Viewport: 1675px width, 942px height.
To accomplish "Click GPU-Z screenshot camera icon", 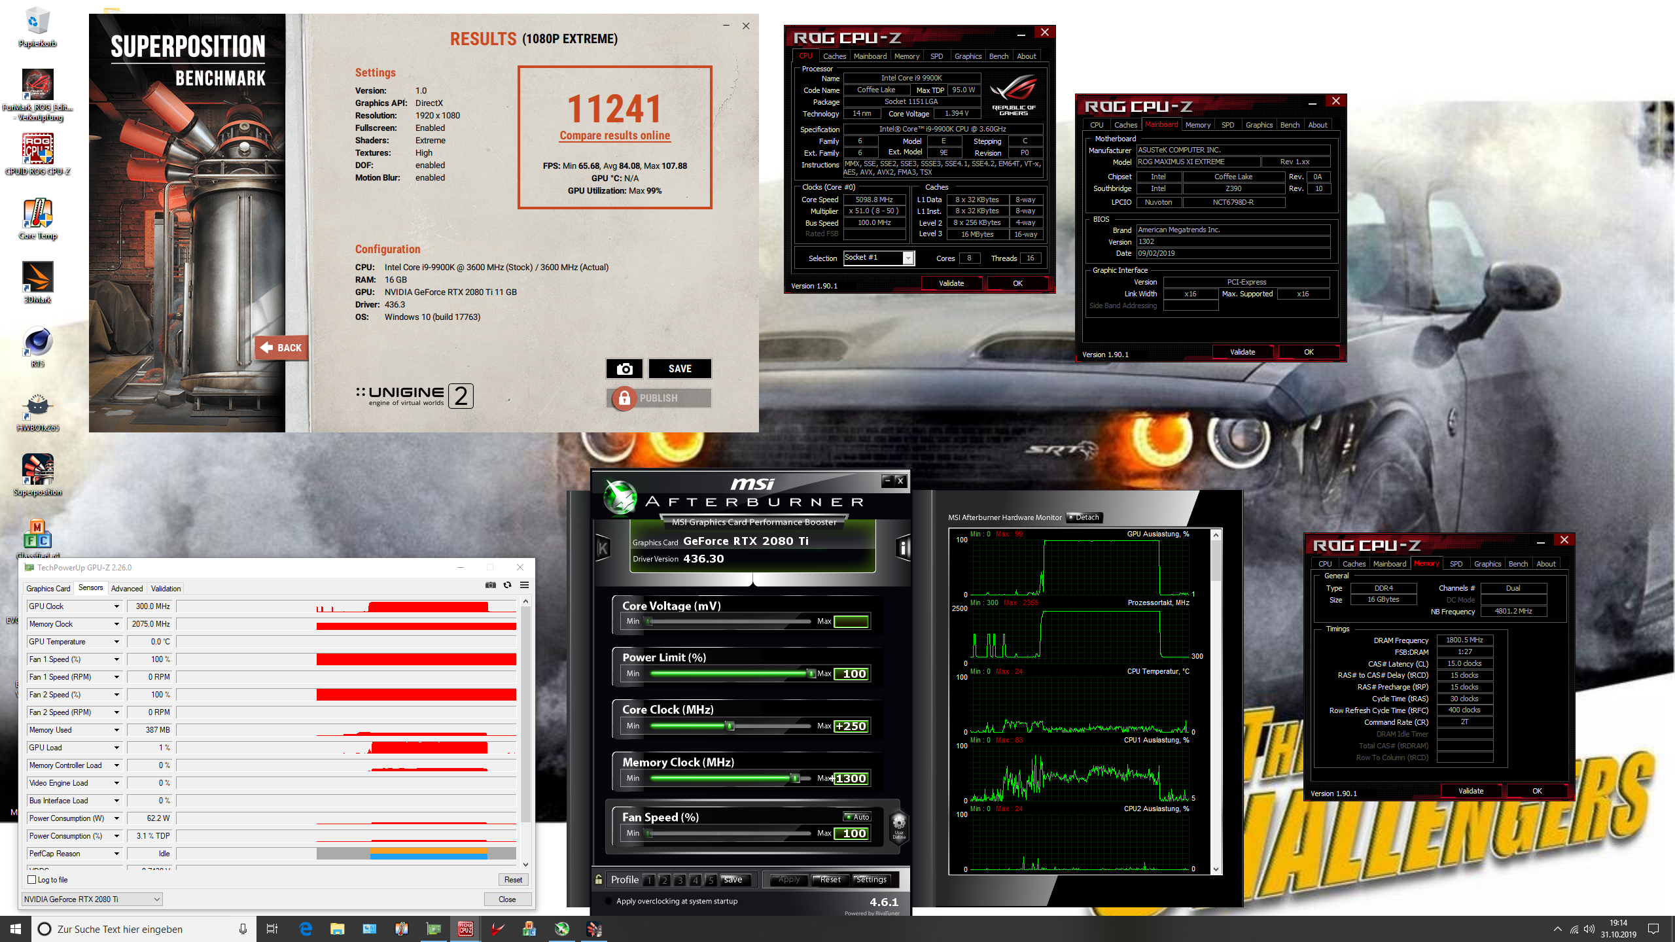I will [x=490, y=585].
